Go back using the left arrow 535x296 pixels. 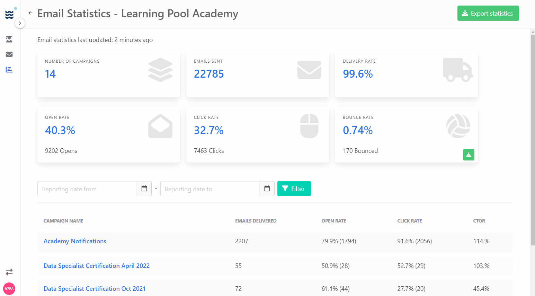pyautogui.click(x=30, y=13)
